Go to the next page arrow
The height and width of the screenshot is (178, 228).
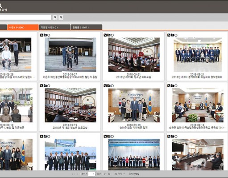(105, 174)
